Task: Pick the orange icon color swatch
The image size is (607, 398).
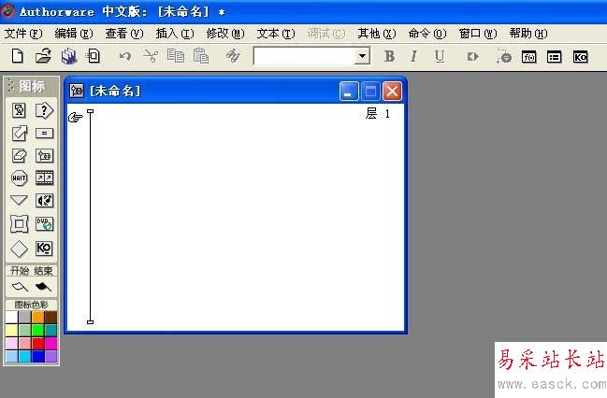Action: point(38,317)
